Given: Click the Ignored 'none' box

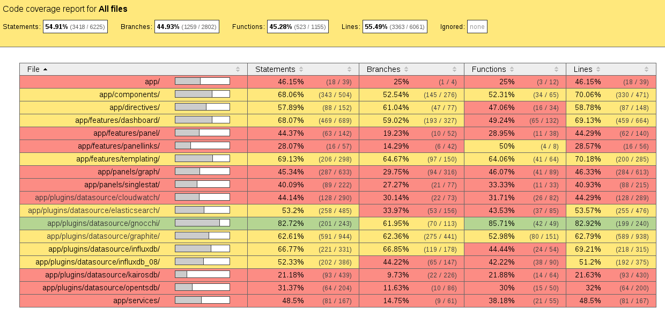Looking at the screenshot, I should [477, 27].
